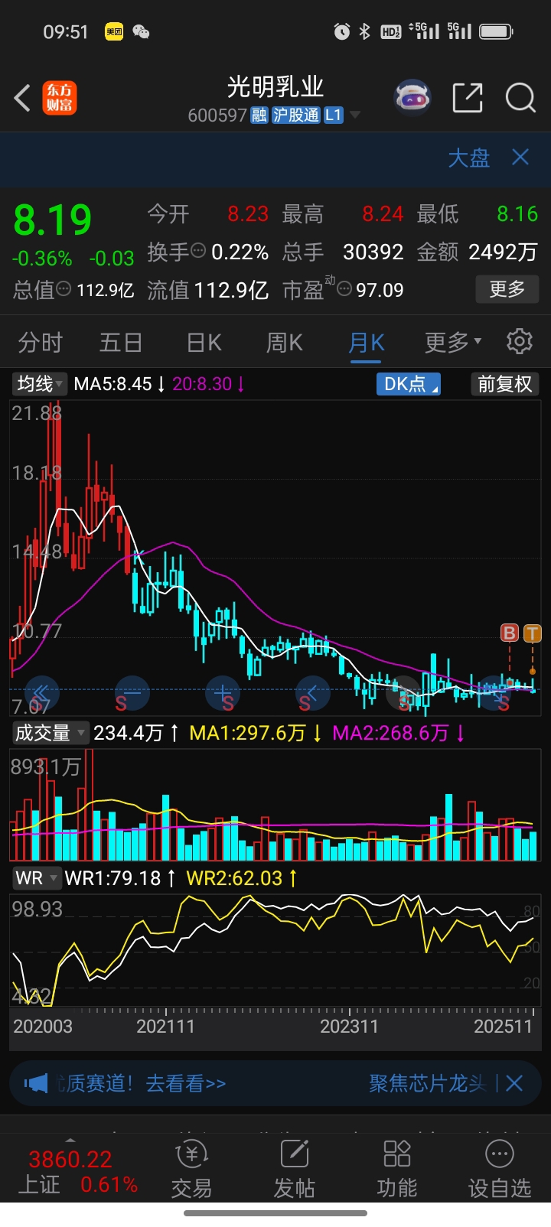This screenshot has height=1227, width=551.
Task: Toggle the DK点 button
Action: (x=409, y=383)
